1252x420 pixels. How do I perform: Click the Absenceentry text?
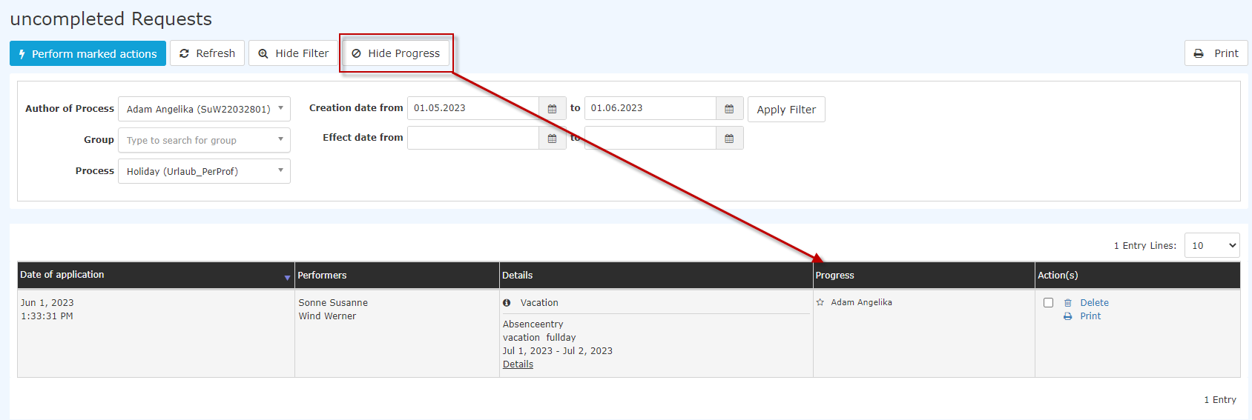click(533, 324)
